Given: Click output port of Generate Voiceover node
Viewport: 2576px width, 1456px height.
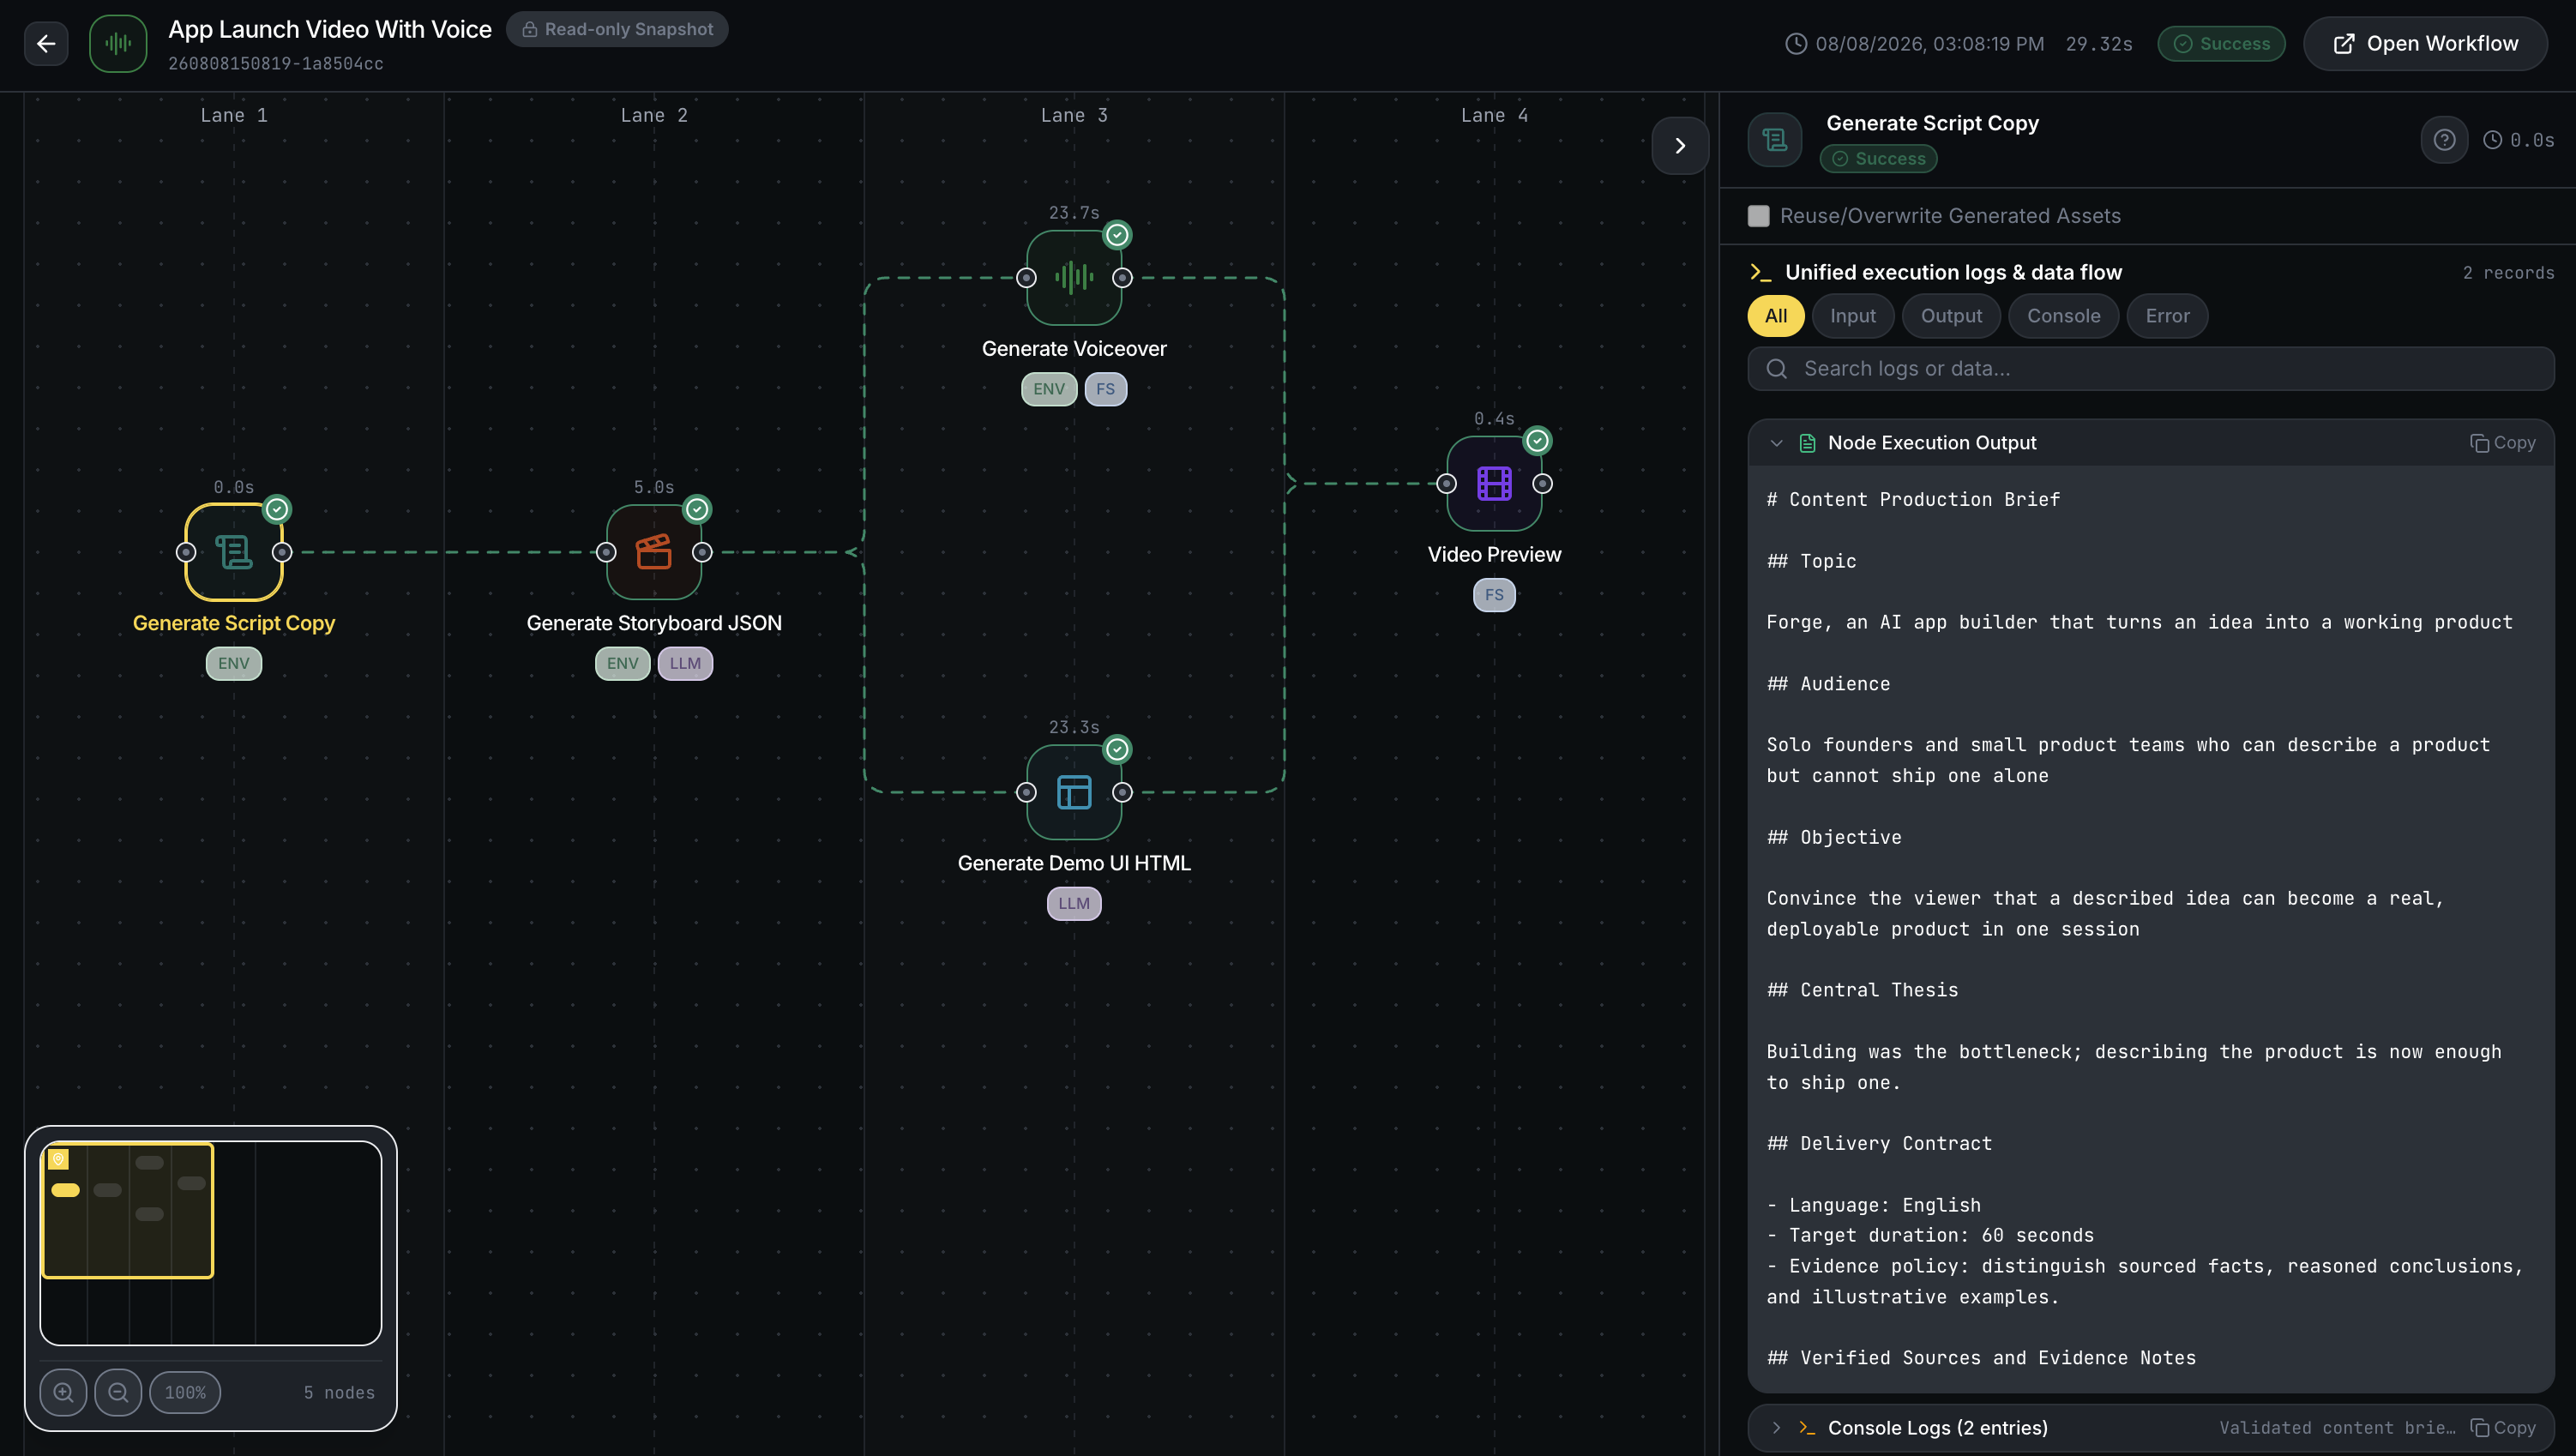Looking at the screenshot, I should click(x=1122, y=278).
